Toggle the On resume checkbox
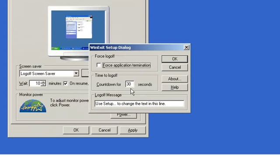 click(x=66, y=83)
